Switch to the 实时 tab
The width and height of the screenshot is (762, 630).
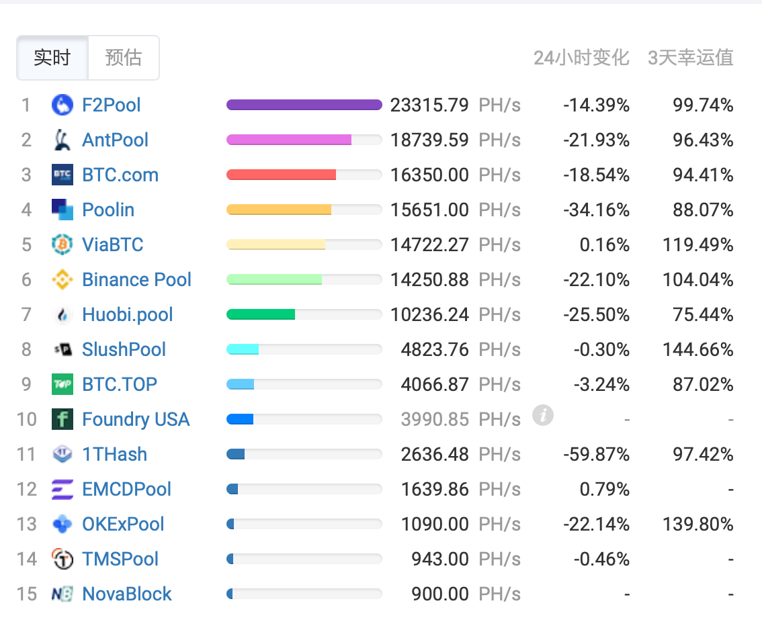[x=52, y=58]
